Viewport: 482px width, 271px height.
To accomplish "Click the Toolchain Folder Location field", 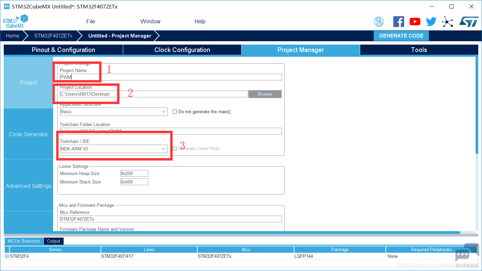I will click(x=171, y=131).
